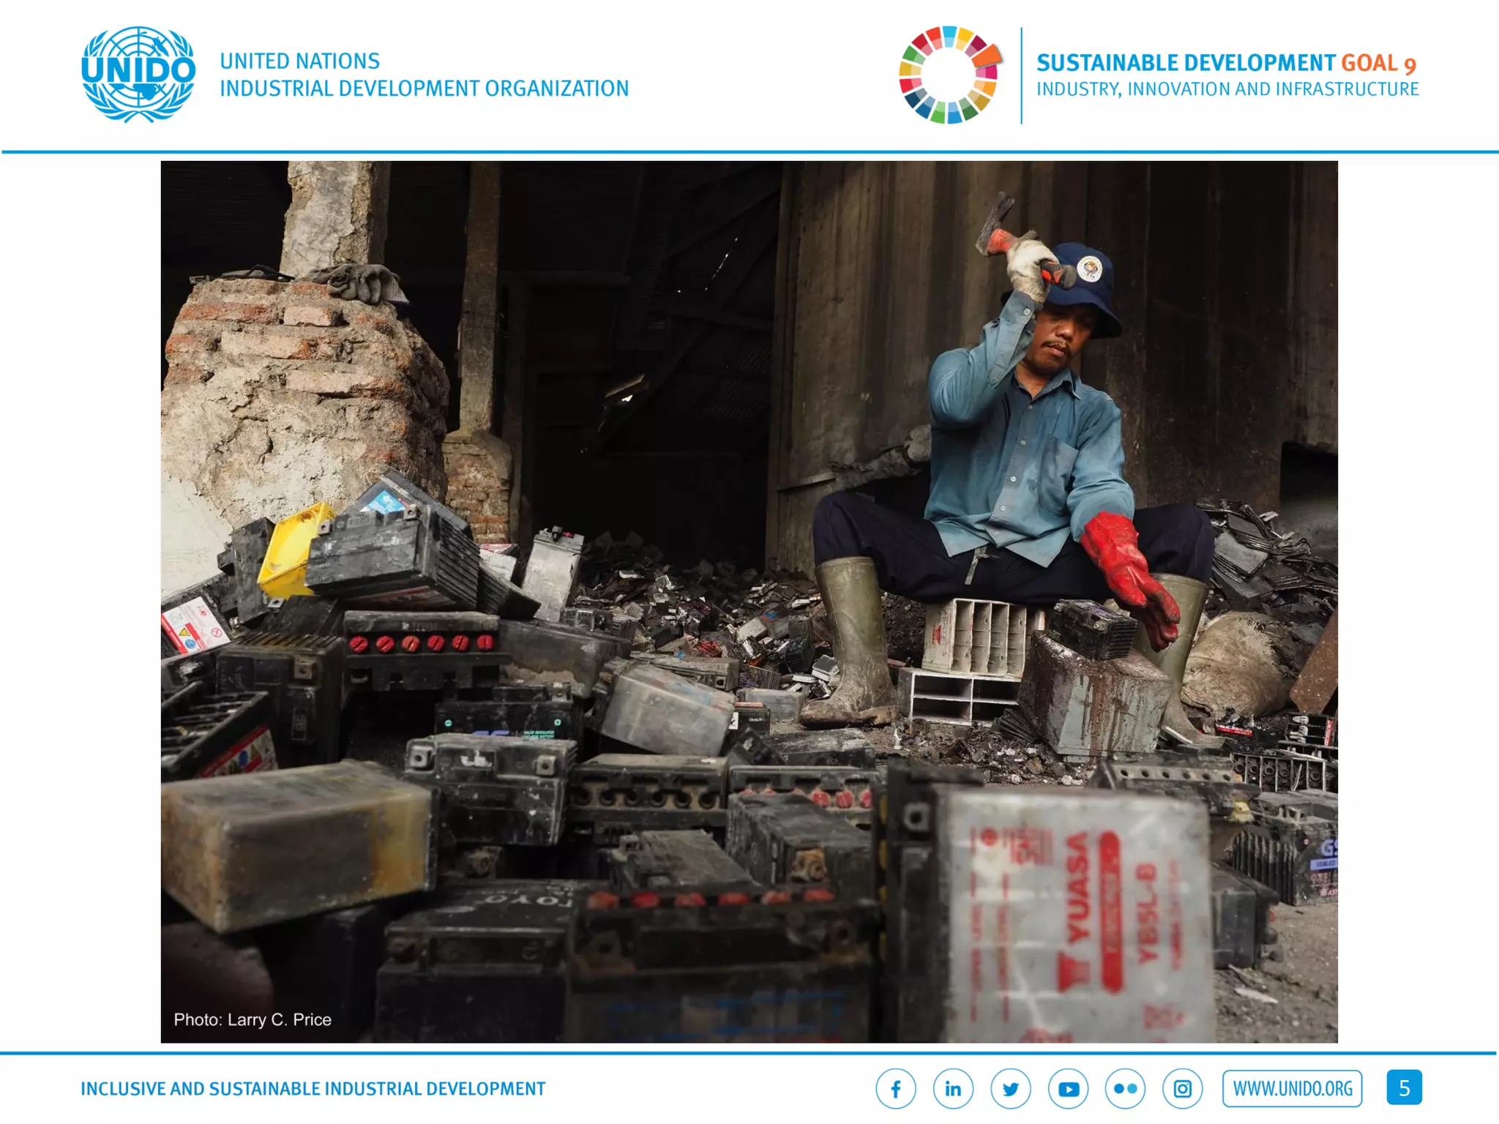Screen dimensions: 1499x1124
Task: Select 'UNITED NATIONS' header text
Action: point(300,61)
